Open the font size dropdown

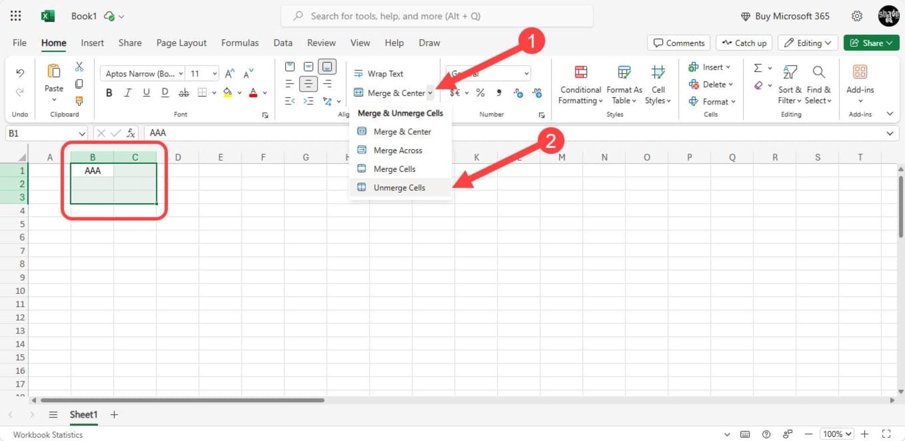214,73
